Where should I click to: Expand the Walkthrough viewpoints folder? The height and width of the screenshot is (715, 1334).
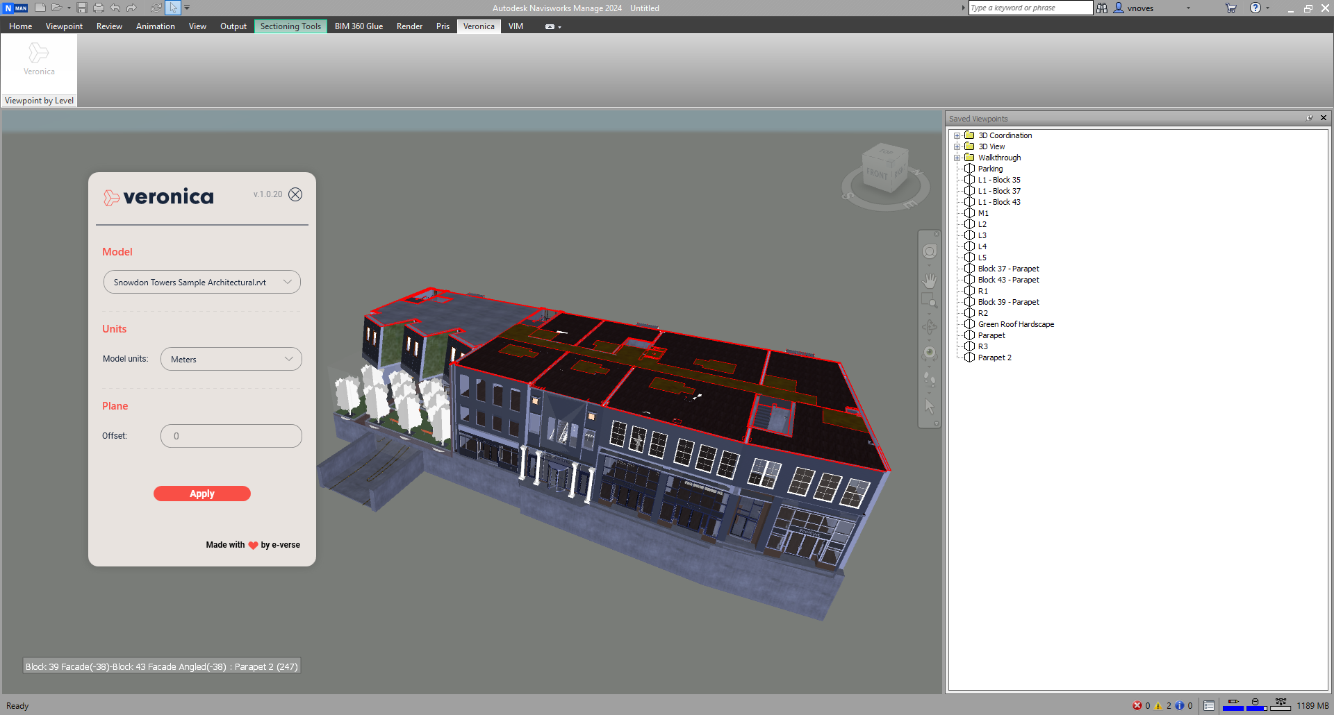[x=957, y=158]
